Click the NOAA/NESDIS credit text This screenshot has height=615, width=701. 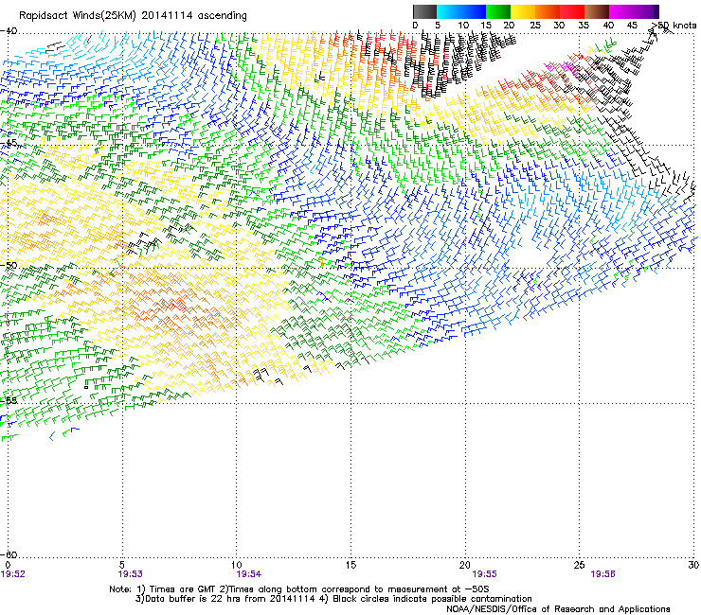(x=558, y=609)
